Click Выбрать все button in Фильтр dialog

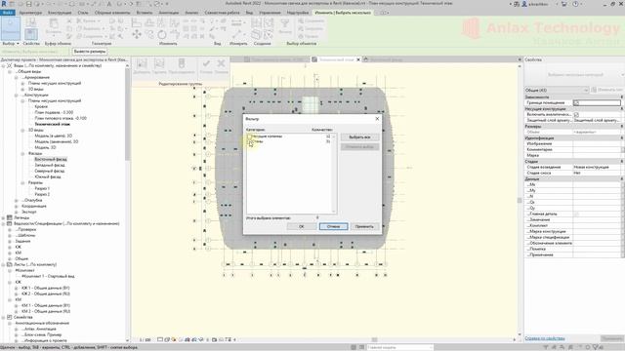tap(359, 136)
